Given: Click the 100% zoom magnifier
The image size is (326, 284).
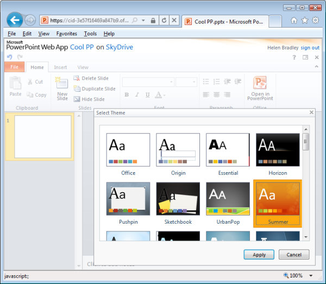Looking at the screenshot, I should tap(286, 275).
